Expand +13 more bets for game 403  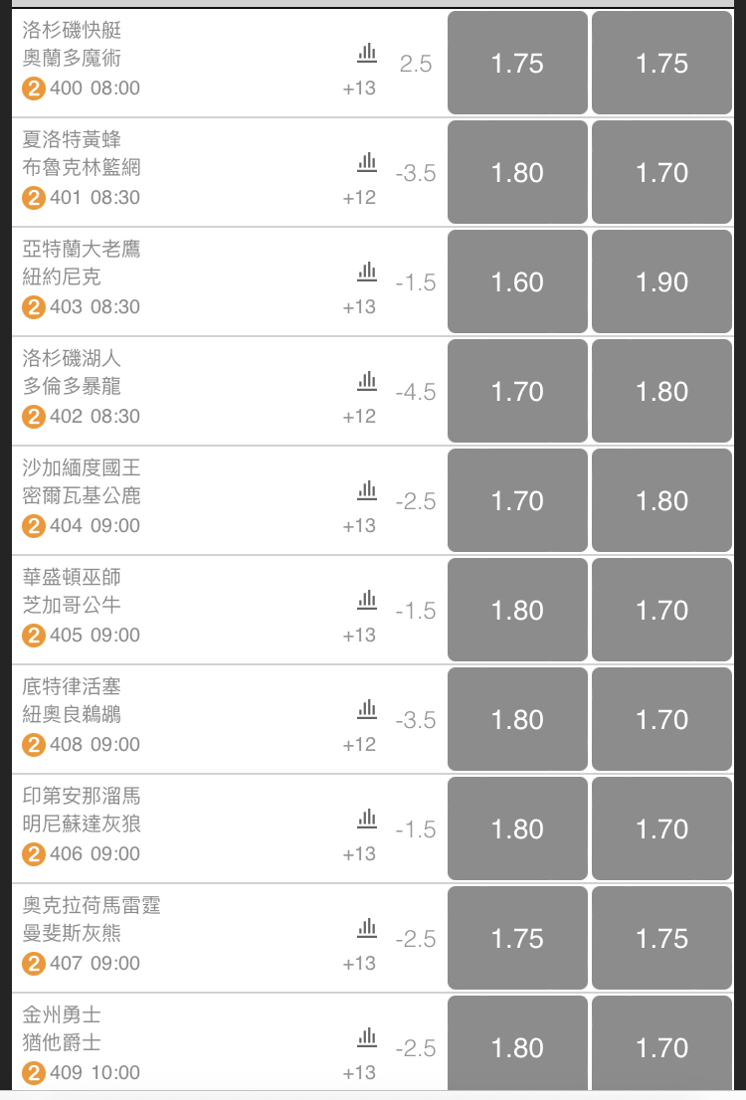coord(359,307)
